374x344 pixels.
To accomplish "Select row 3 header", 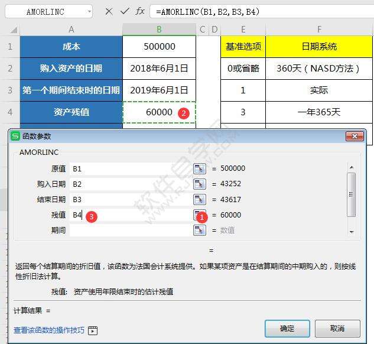I will pyautogui.click(x=10, y=90).
